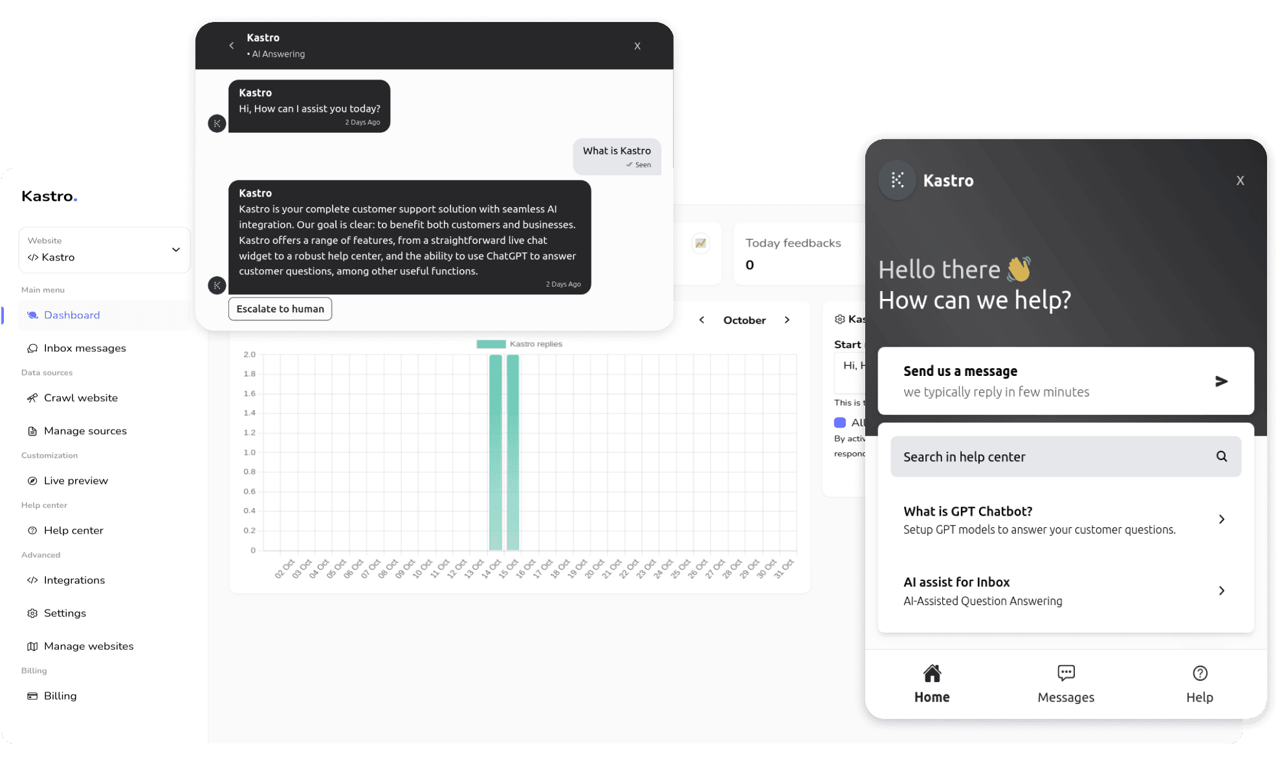Click the Manage websites map icon
This screenshot has height=759, width=1280.
point(32,646)
